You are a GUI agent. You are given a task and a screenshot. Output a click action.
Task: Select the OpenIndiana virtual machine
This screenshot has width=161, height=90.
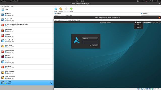coord(27,30)
